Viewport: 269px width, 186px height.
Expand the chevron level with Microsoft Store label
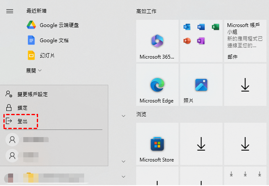point(124,162)
